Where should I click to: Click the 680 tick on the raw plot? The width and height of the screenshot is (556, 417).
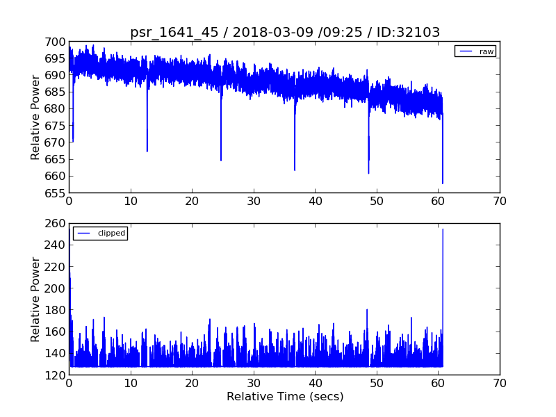(x=55, y=108)
